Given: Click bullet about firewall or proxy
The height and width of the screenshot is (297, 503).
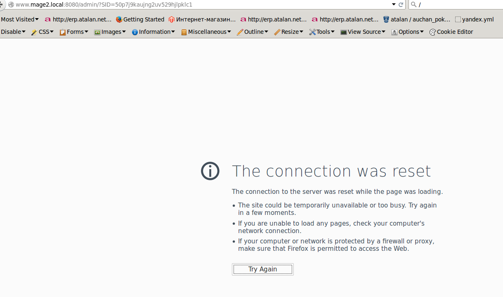Looking at the screenshot, I should tap(336, 245).
